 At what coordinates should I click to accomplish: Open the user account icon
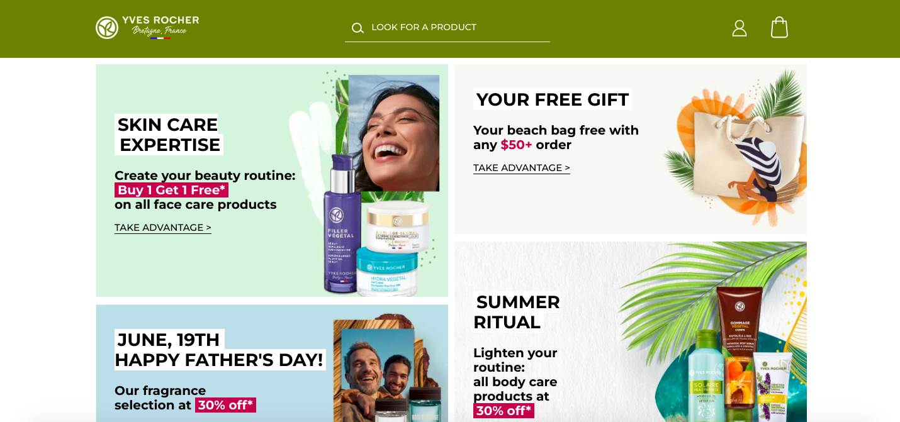point(740,28)
